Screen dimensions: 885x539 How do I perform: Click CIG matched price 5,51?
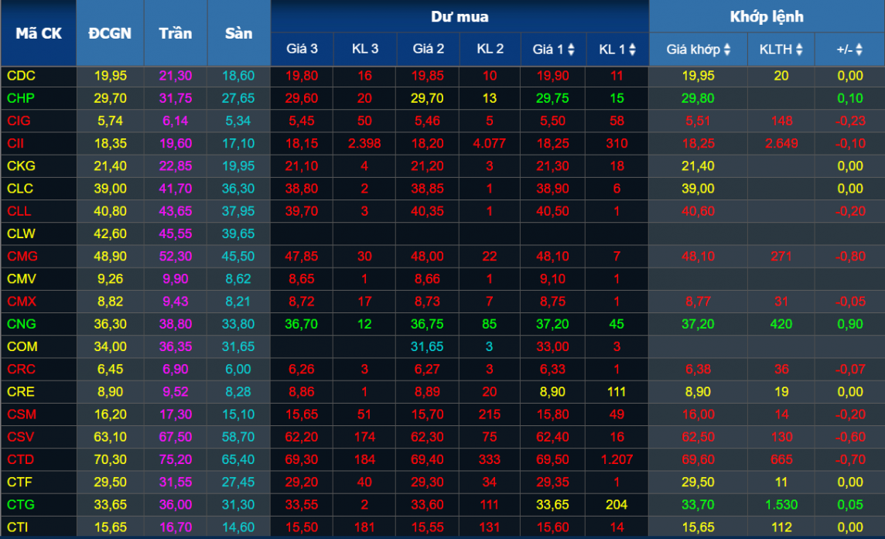click(x=699, y=121)
